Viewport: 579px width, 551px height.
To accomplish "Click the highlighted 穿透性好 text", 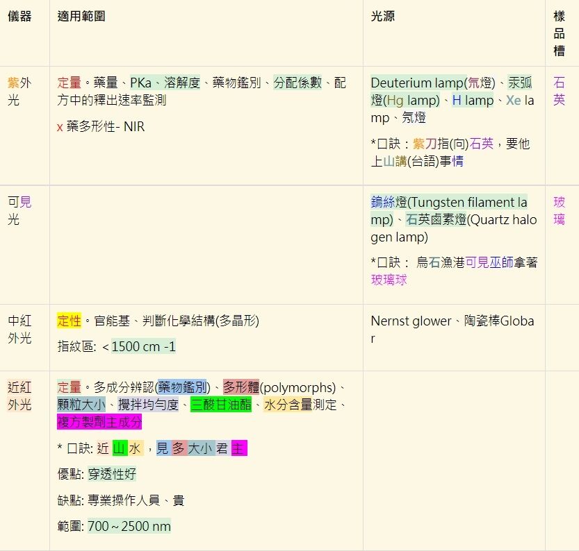I will click(x=112, y=475).
